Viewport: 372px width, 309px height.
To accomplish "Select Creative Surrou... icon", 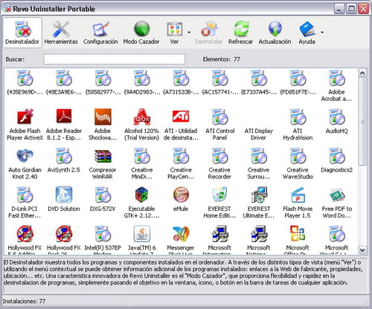I will tap(259, 155).
